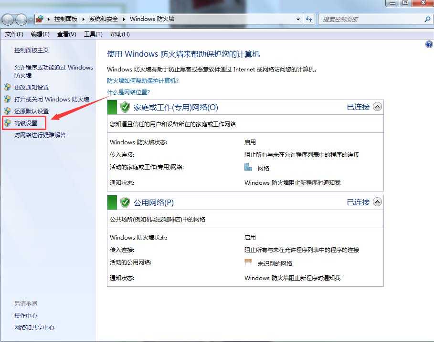The height and width of the screenshot is (342, 434).
Task: Click the refresh icon in the address bar
Action: pyautogui.click(x=309, y=19)
